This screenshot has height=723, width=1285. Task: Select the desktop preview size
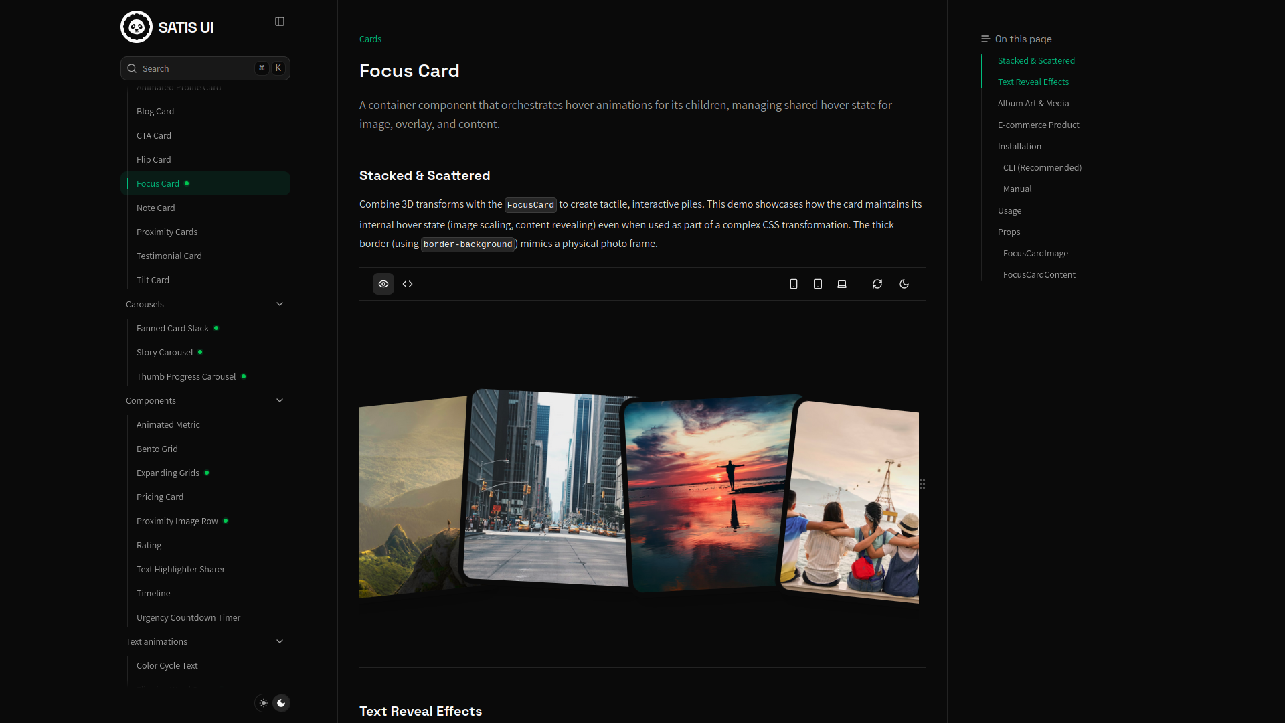point(841,284)
